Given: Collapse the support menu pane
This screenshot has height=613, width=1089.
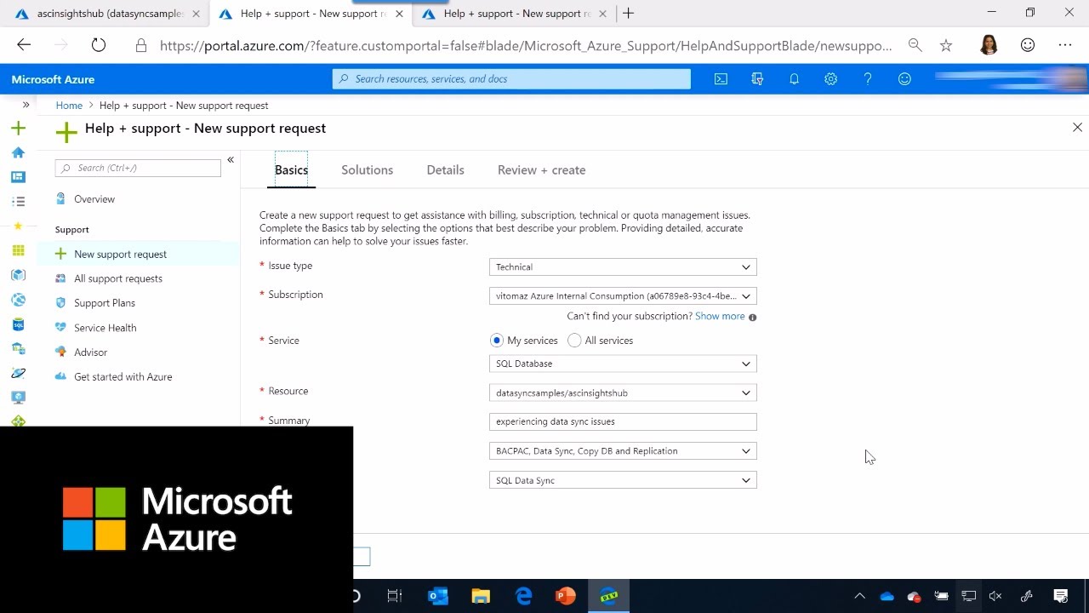Looking at the screenshot, I should pyautogui.click(x=231, y=159).
